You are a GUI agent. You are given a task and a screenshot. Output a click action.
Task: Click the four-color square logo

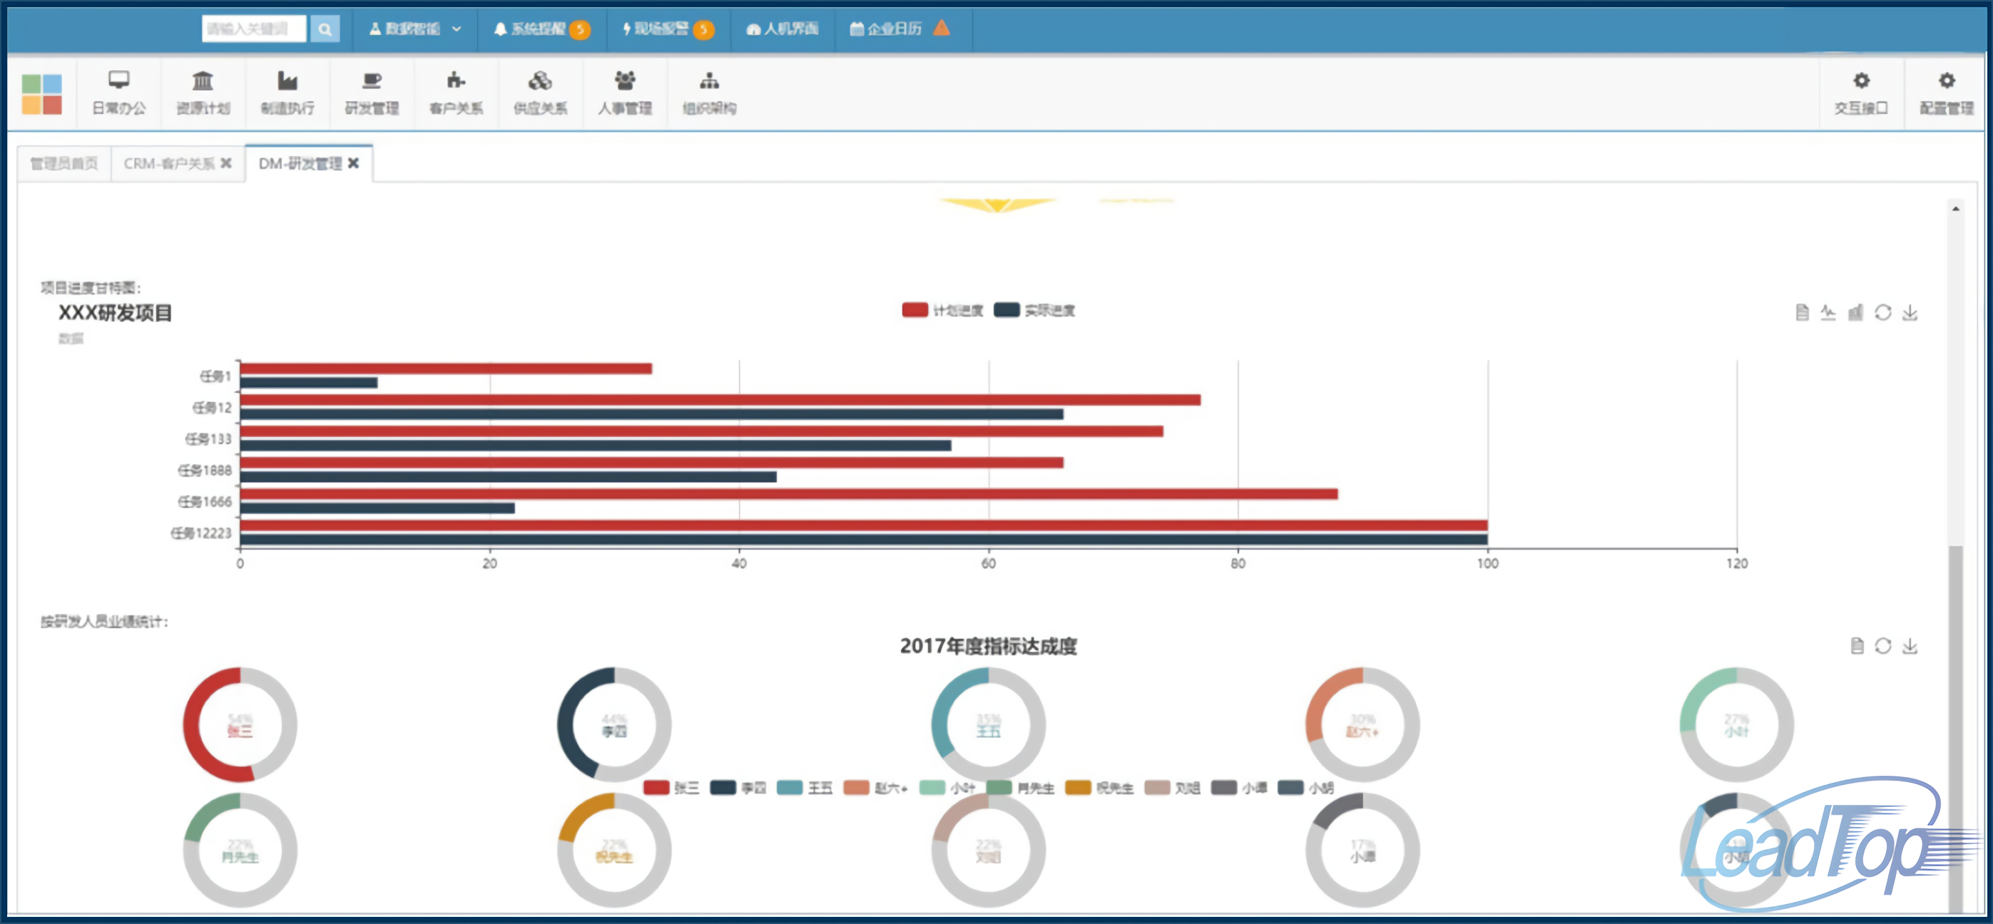[x=42, y=94]
